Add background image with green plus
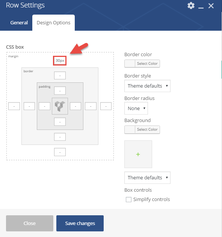Image resolution: width=222 pixels, height=237 pixels. (138, 154)
